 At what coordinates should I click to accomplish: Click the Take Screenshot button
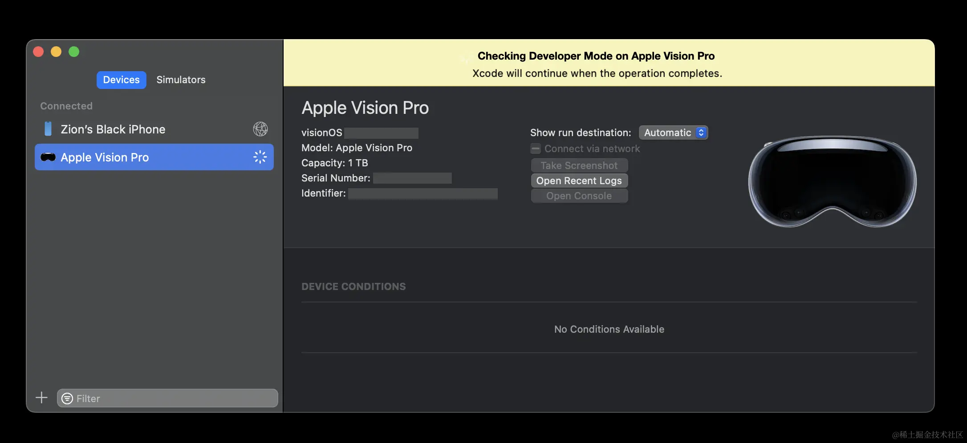click(x=579, y=165)
